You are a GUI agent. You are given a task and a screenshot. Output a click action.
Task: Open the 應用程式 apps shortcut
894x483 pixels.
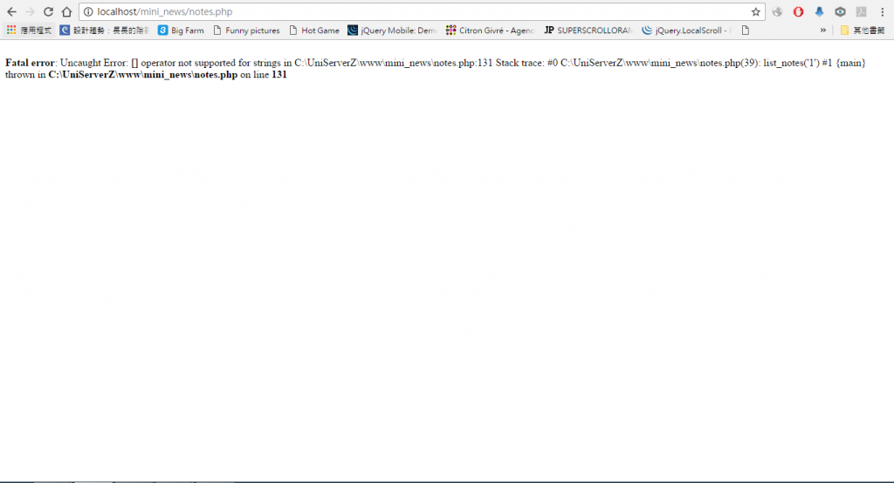[x=29, y=30]
